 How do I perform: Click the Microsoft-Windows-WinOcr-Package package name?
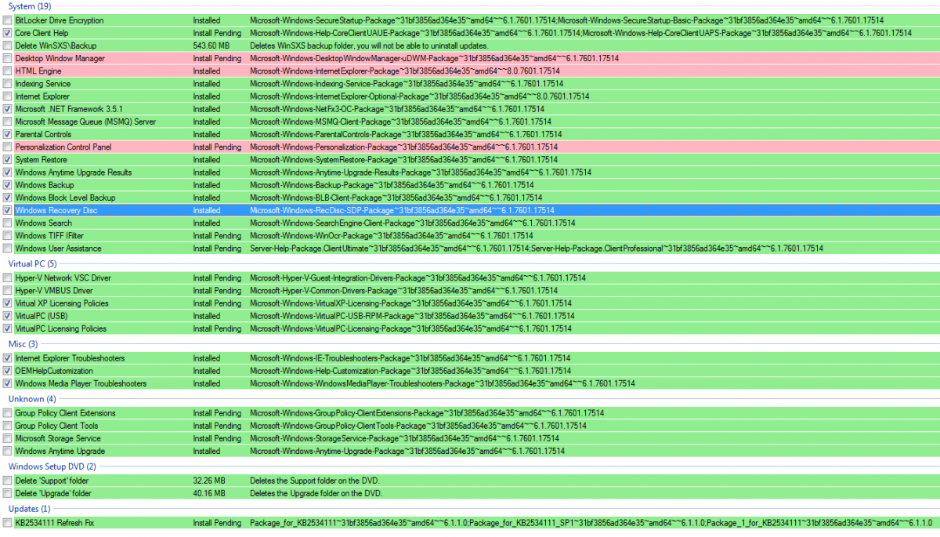tap(391, 236)
